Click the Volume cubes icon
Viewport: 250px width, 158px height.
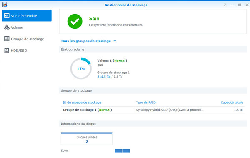click(7, 27)
